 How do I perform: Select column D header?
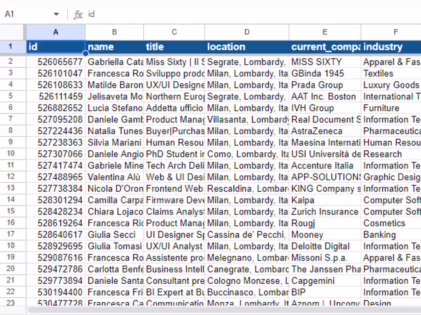(x=246, y=32)
